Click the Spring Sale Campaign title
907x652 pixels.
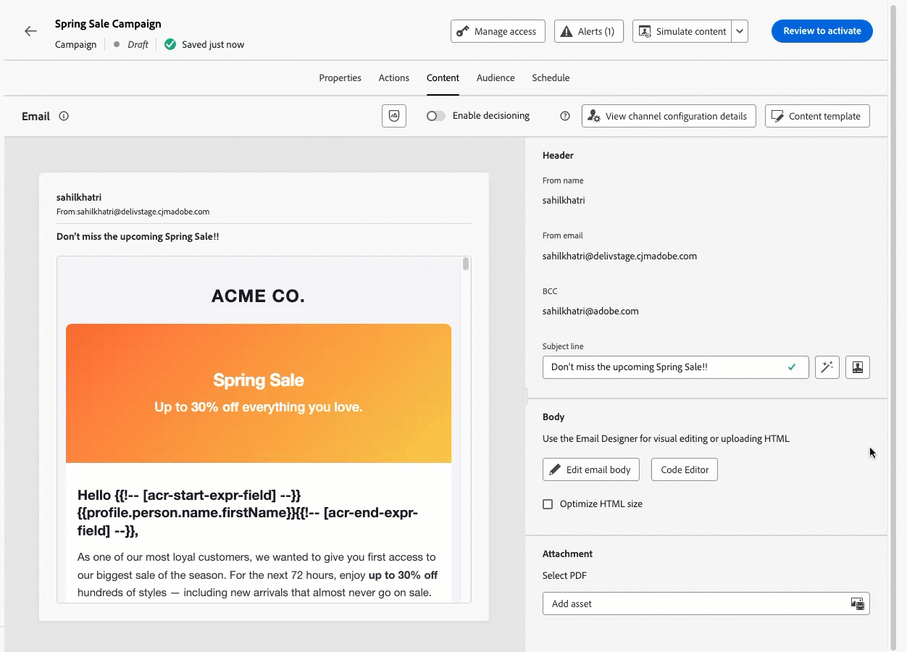click(x=108, y=24)
